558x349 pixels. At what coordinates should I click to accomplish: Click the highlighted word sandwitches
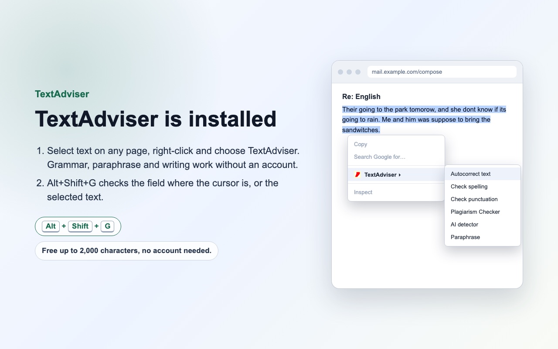[x=361, y=130]
